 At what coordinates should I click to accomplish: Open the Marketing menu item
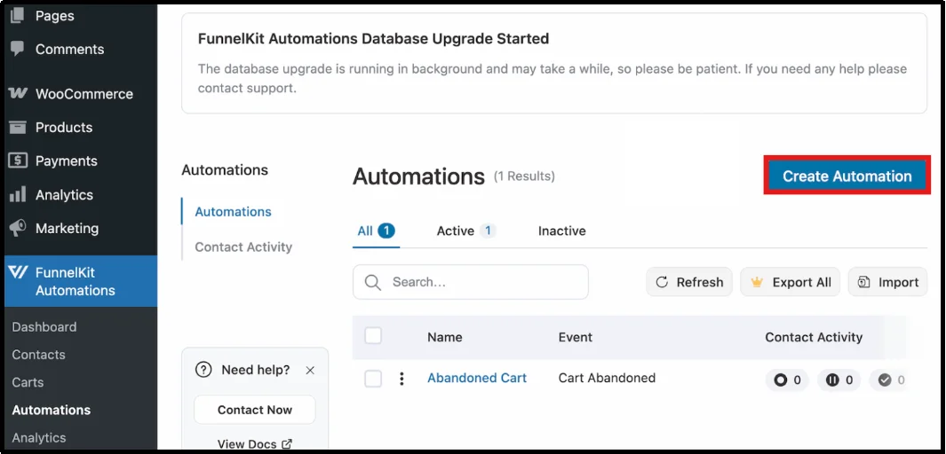67,228
